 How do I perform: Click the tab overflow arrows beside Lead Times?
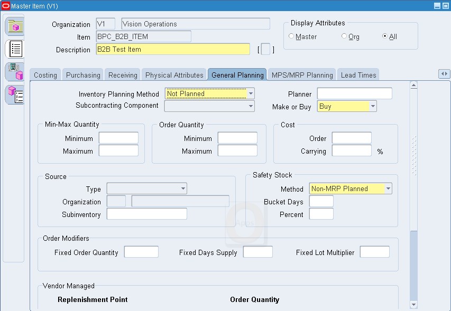pos(444,74)
